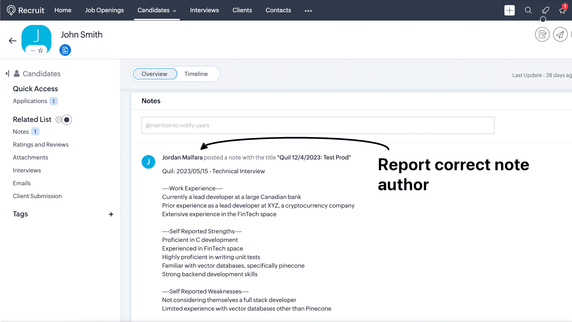Expand the Candidates navigation dropdown
The width and height of the screenshot is (572, 322).
(x=175, y=10)
